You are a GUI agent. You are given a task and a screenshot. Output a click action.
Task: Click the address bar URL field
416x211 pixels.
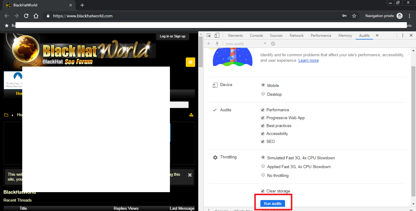pyautogui.click(x=195, y=16)
